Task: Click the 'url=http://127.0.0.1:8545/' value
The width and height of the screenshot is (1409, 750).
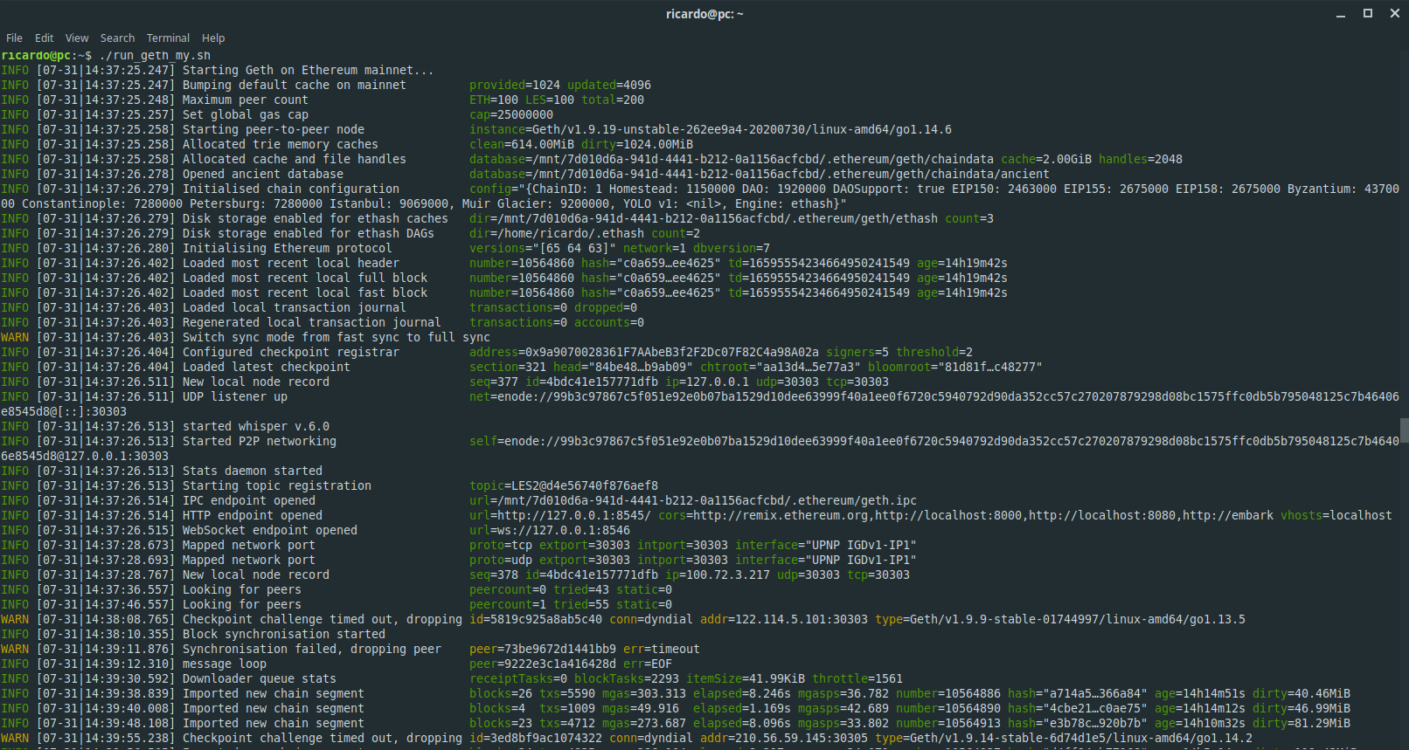Action: click(560, 515)
